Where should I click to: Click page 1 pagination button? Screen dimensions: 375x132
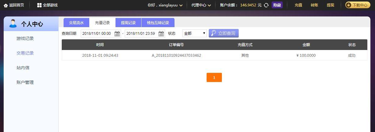pyautogui.click(x=214, y=77)
